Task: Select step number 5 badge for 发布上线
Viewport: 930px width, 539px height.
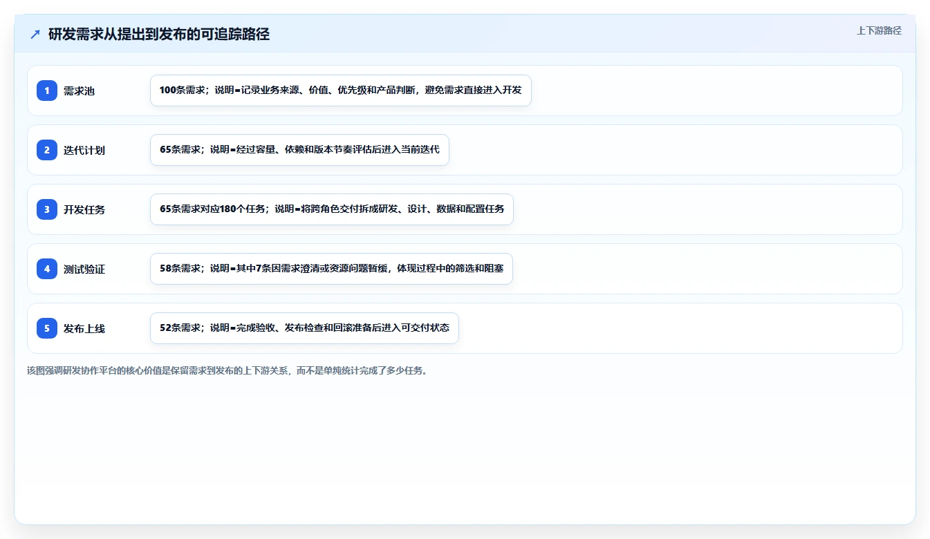Action: pos(47,328)
